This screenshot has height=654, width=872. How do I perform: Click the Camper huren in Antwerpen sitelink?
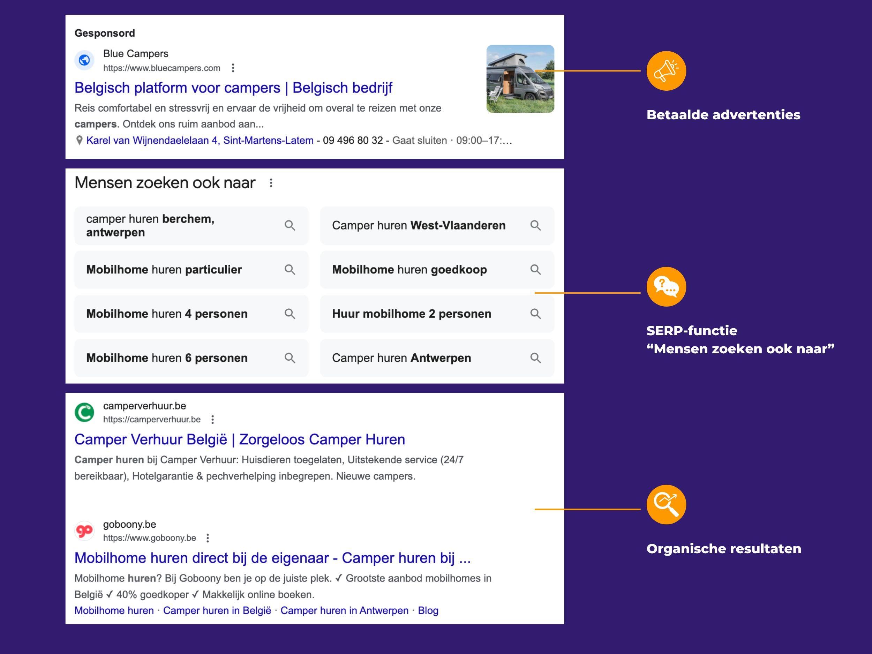tap(344, 611)
